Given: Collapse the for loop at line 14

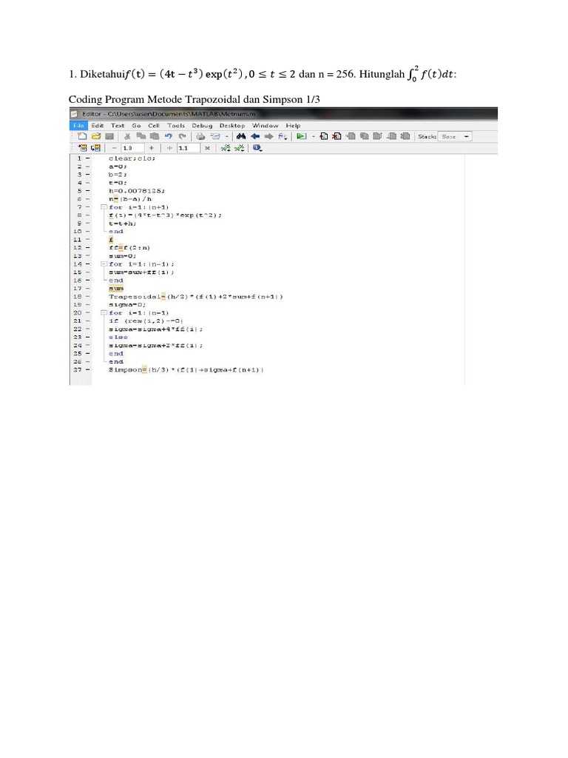Looking at the screenshot, I should click(x=104, y=264).
